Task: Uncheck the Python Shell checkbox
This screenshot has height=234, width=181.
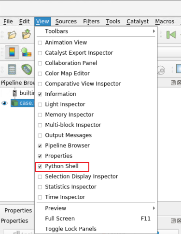Action: click(40, 166)
